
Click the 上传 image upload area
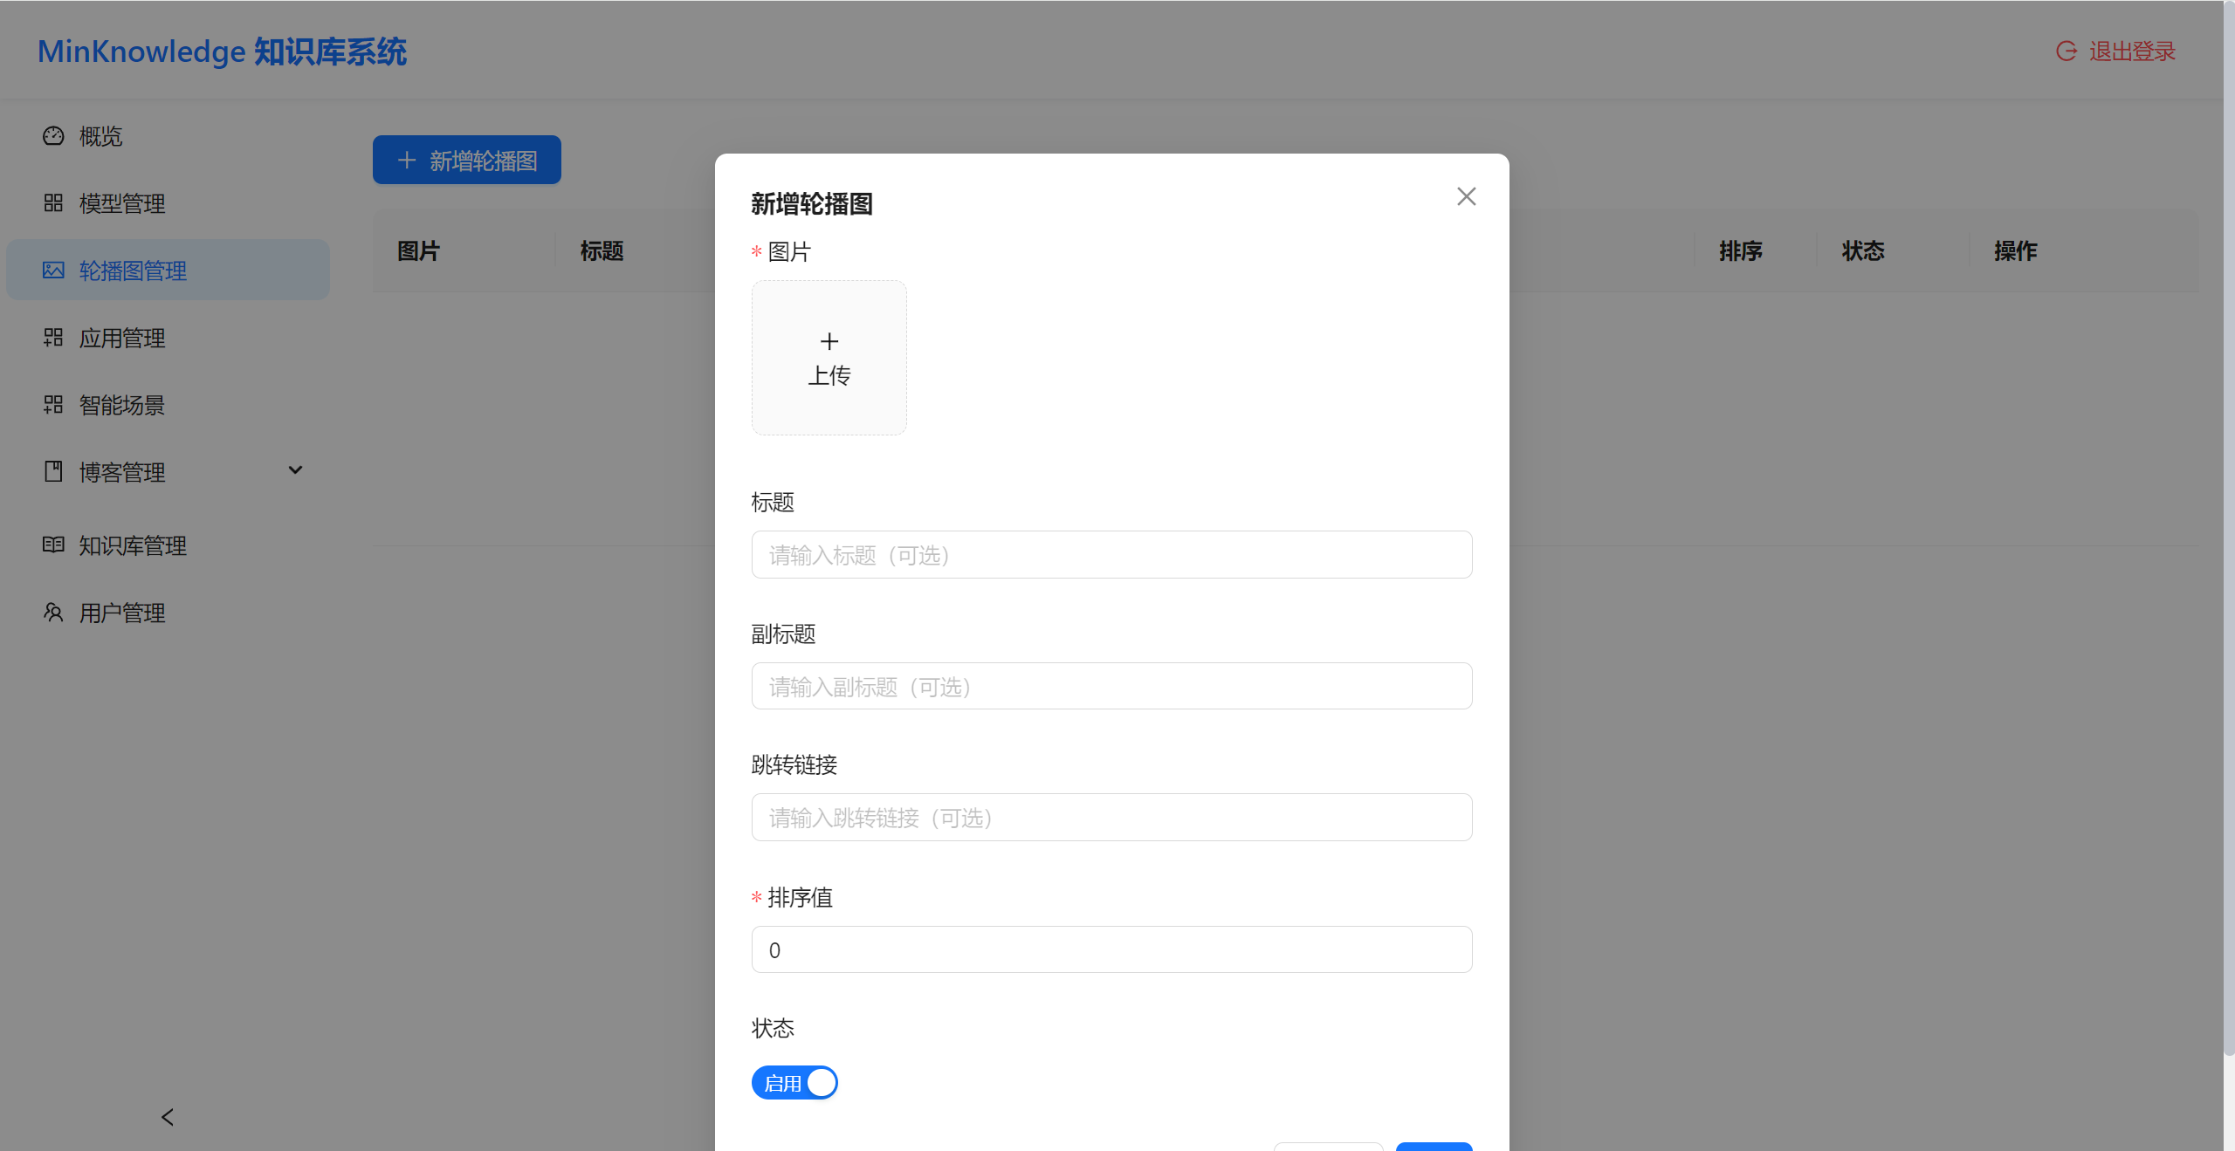click(x=829, y=358)
